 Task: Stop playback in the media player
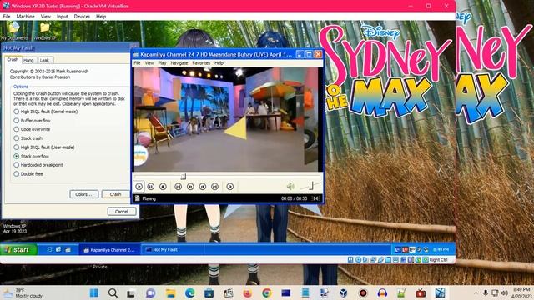[x=163, y=187]
